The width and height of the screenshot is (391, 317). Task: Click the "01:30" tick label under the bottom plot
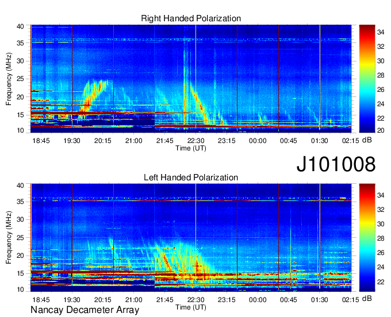pyautogui.click(x=320, y=300)
